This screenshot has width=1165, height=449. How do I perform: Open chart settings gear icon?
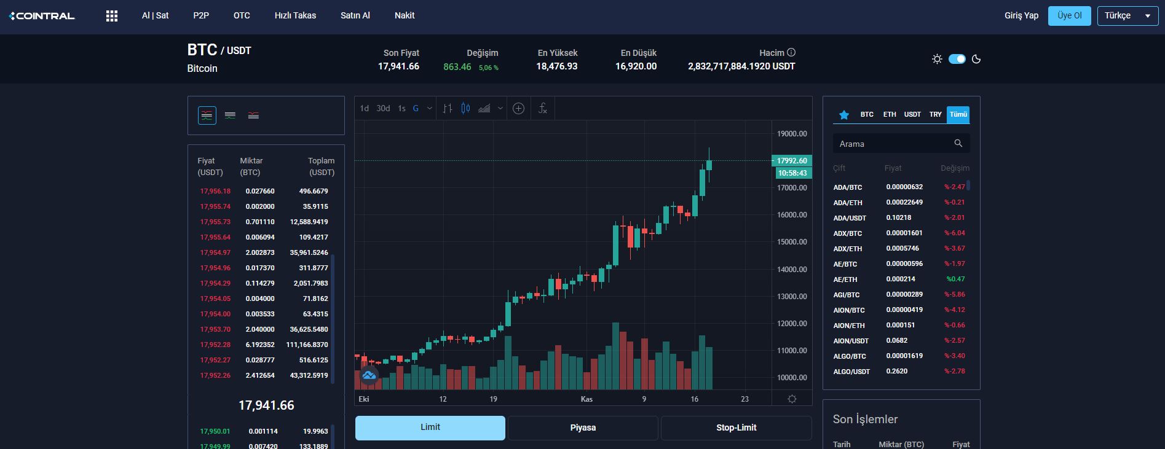792,399
